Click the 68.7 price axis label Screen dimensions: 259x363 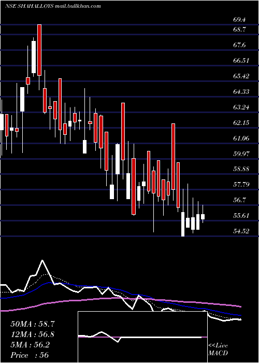pyautogui.click(x=239, y=30)
